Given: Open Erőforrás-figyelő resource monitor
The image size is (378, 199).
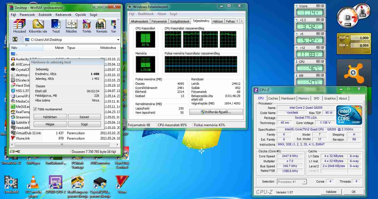Looking at the screenshot, I should (216, 112).
